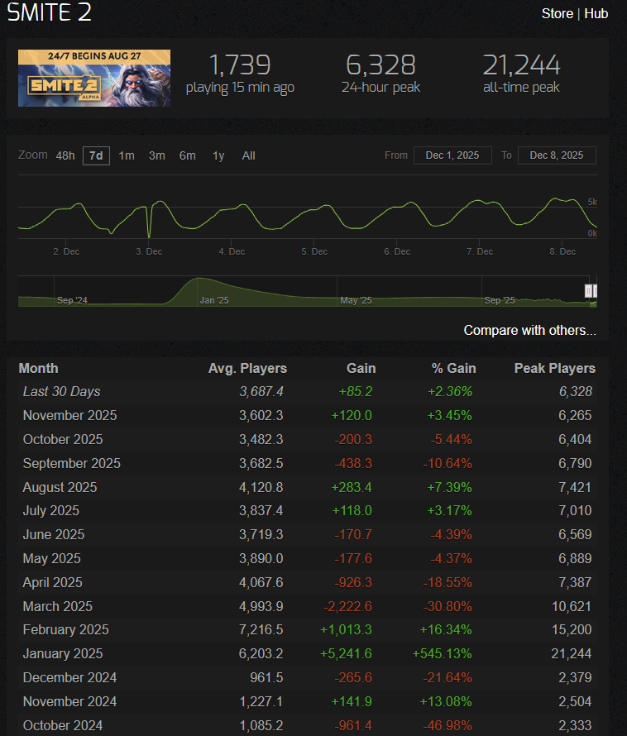The height and width of the screenshot is (736, 627).
Task: Select the December 2024 row label
Action: pos(69,678)
